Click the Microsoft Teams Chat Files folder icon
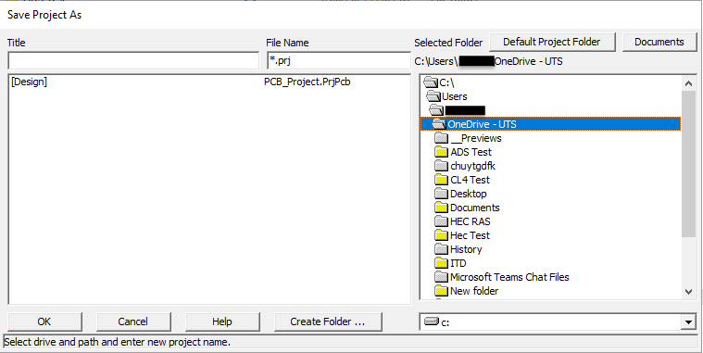Screen dimensions: 703x353 (x=442, y=277)
